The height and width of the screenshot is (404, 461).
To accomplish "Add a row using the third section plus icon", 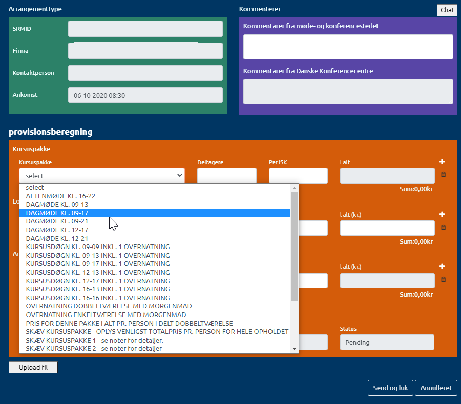I will click(x=442, y=266).
